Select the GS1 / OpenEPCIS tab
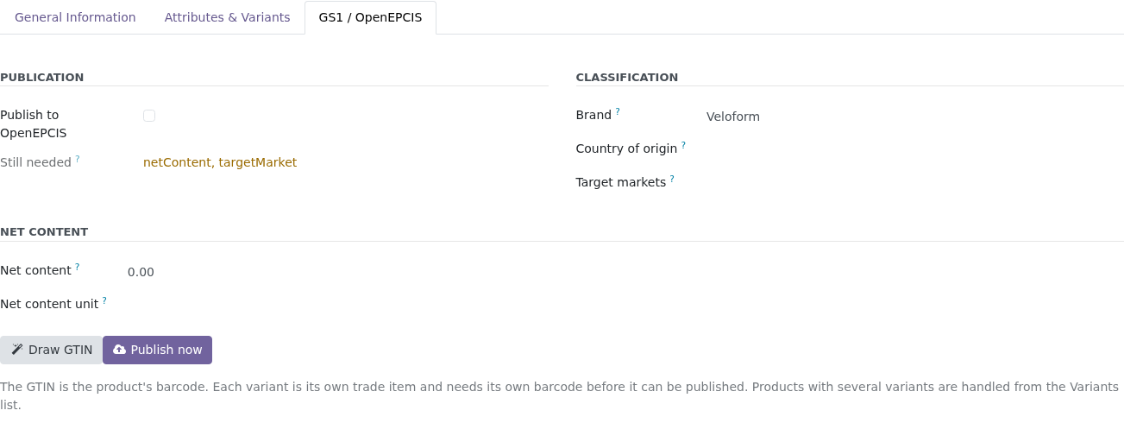Image resolution: width=1124 pixels, height=442 pixels. 370,17
